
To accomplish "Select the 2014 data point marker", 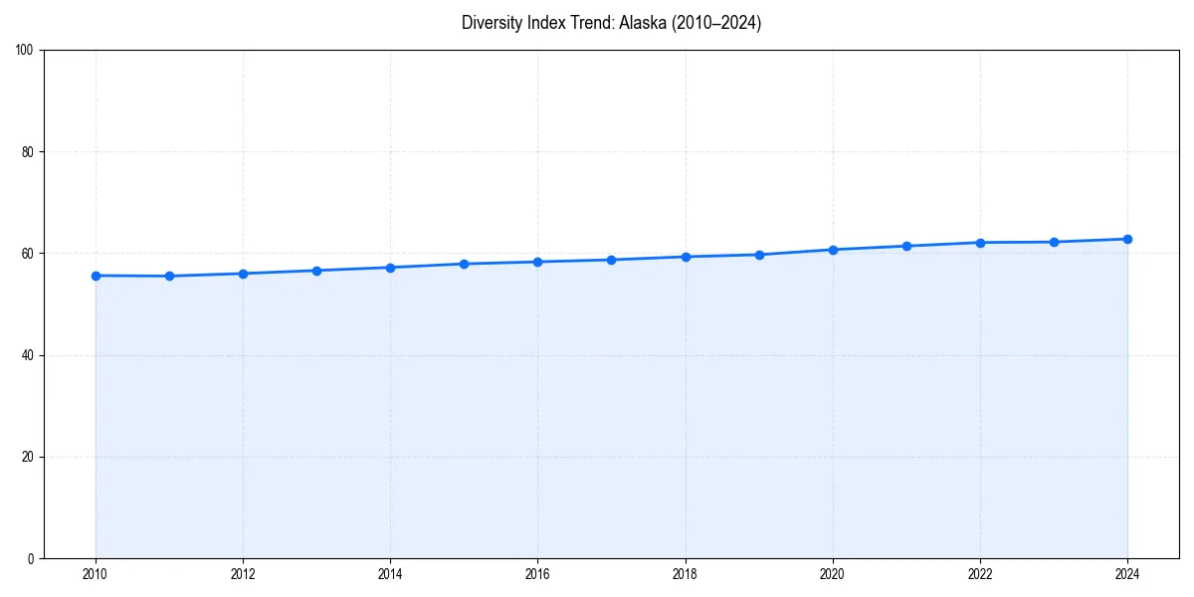I will coord(390,267).
